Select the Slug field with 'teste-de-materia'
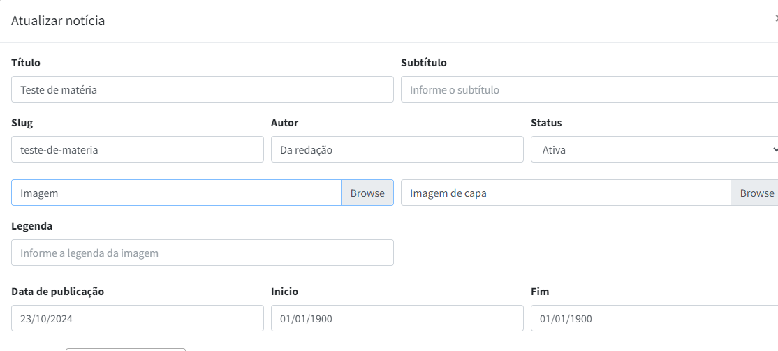 (137, 149)
